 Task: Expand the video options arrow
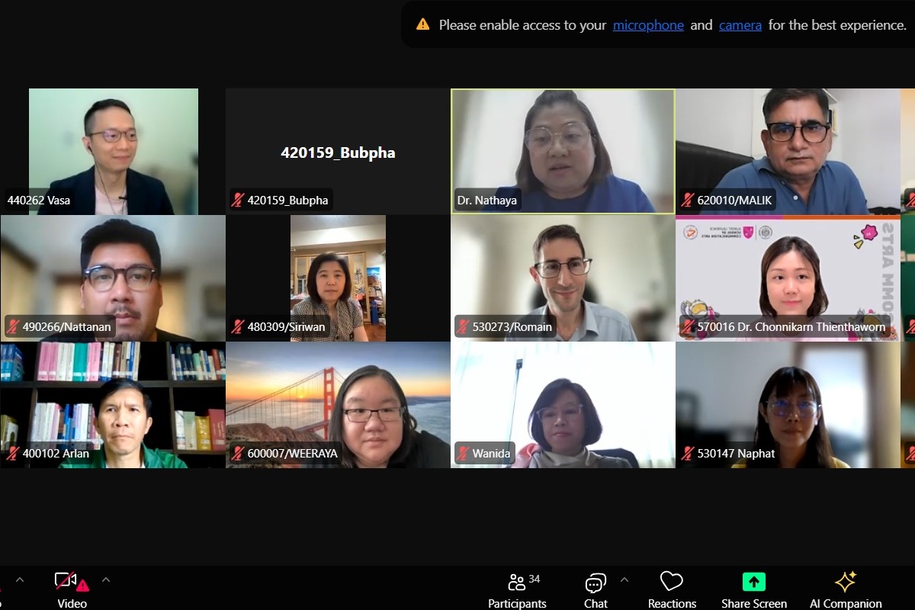coord(106,579)
